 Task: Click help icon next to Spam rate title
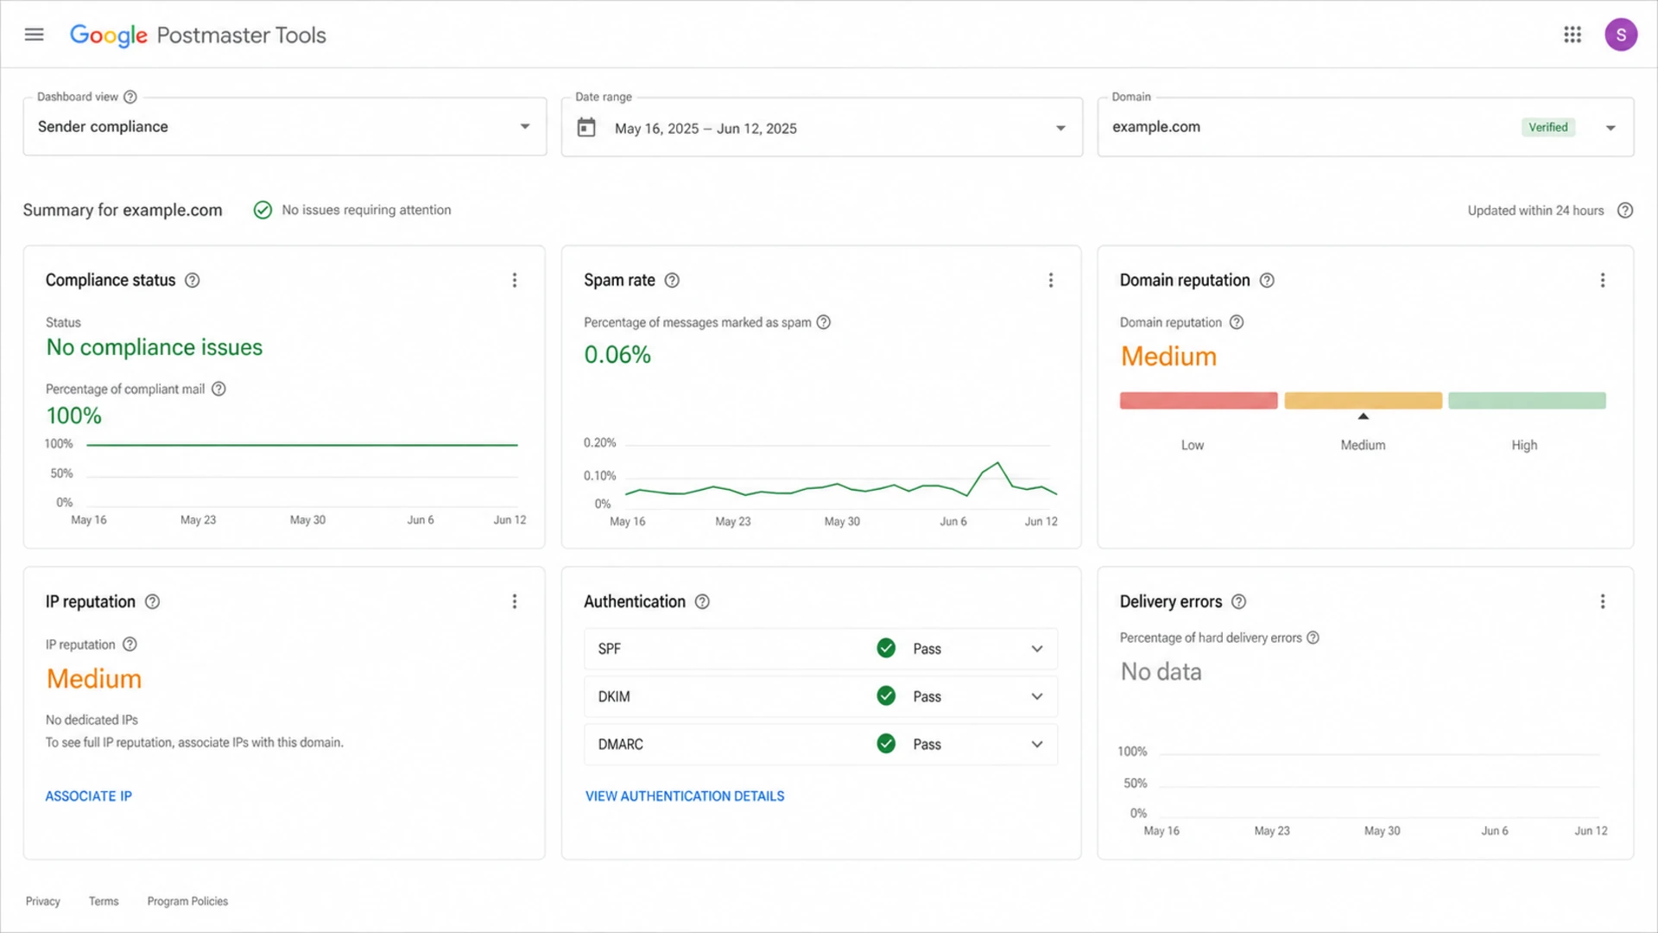(x=672, y=280)
